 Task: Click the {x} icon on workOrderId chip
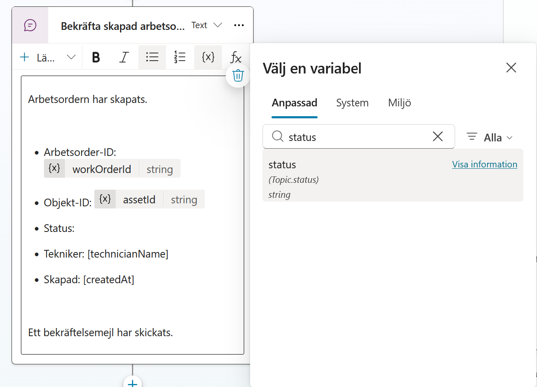pyautogui.click(x=54, y=168)
